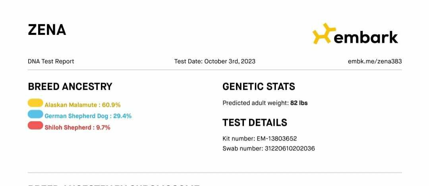This screenshot has width=429, height=186.
Task: Click the yellow Embark dog logo icon
Action: click(x=324, y=34)
